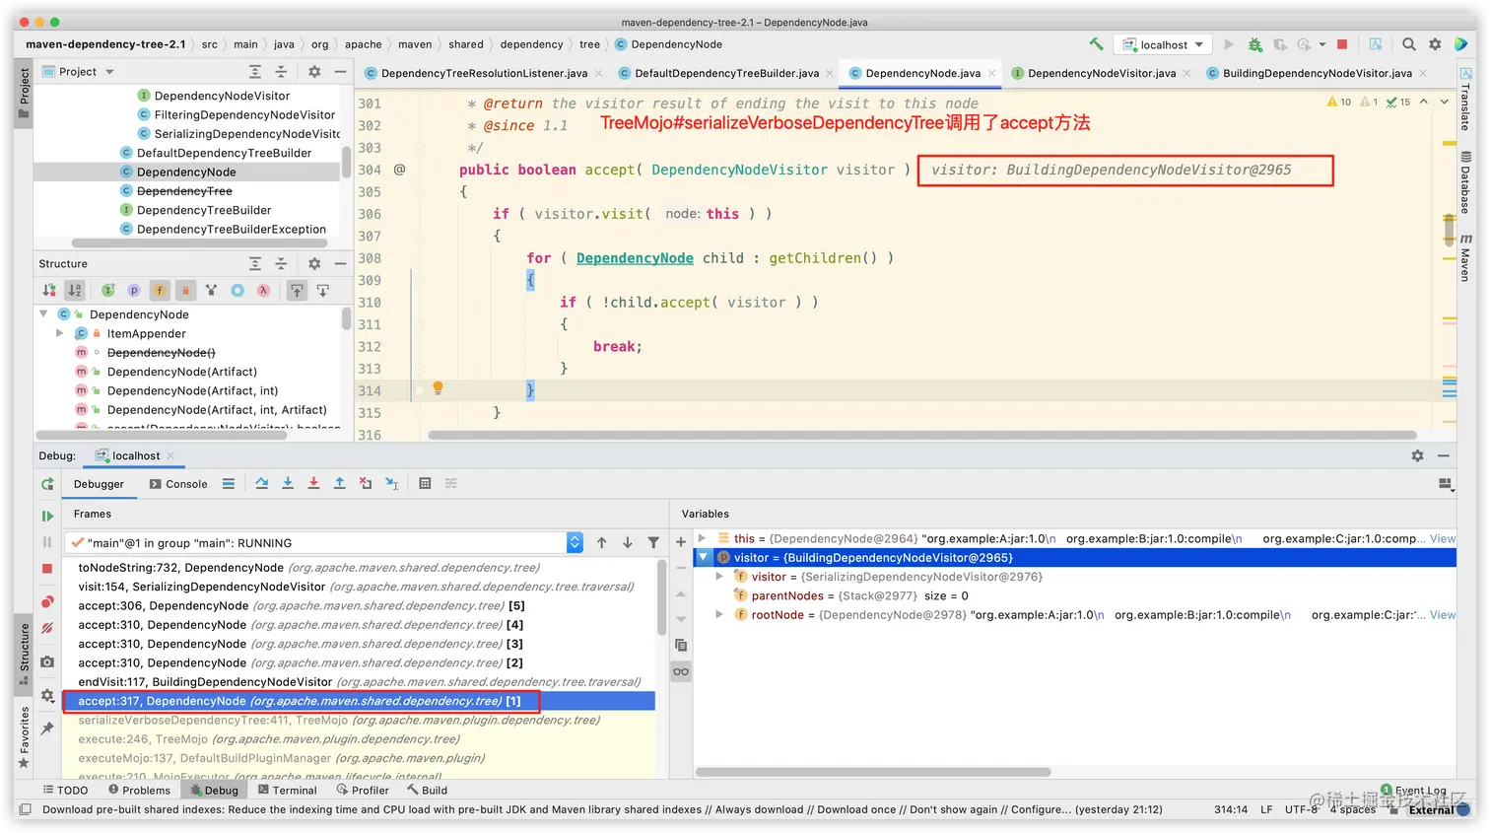Open Project panel options gear

(x=314, y=71)
